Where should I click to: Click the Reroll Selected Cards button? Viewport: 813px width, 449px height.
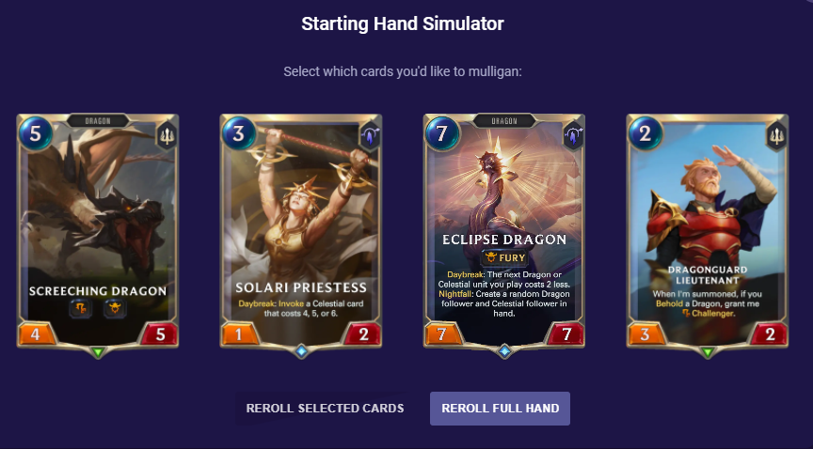pos(325,408)
